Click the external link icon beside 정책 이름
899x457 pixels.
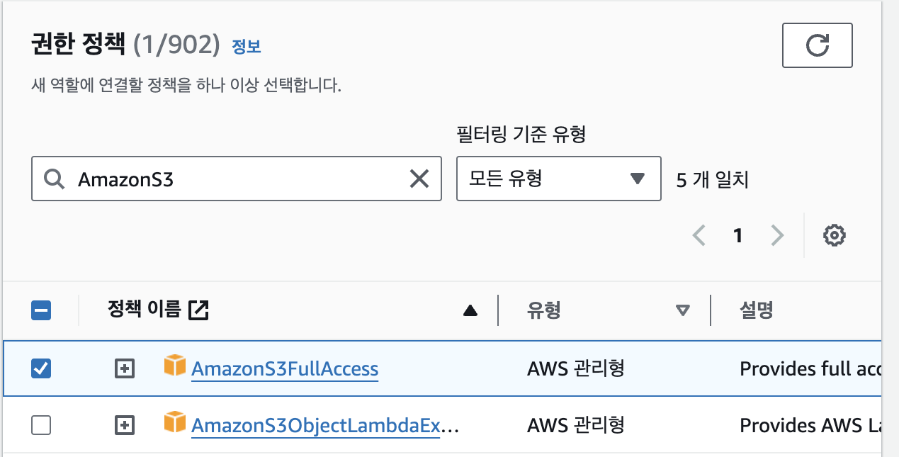click(x=198, y=310)
